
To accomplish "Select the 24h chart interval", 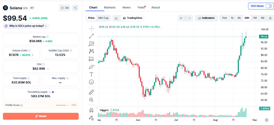I will [x=247, y=18].
